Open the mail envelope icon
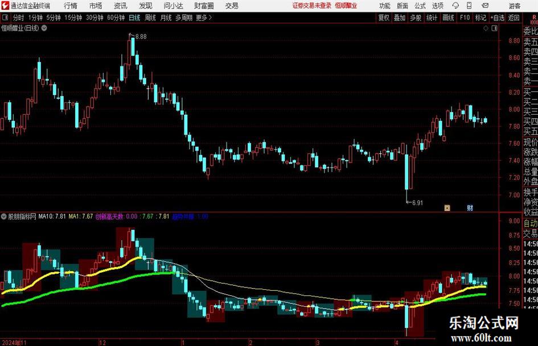 (x=485, y=6)
